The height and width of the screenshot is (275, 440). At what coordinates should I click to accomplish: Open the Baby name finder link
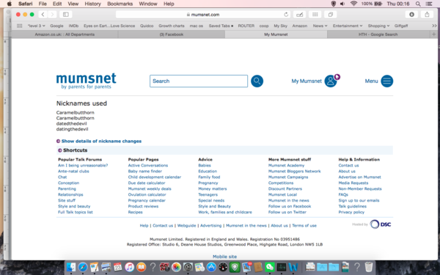(144, 171)
